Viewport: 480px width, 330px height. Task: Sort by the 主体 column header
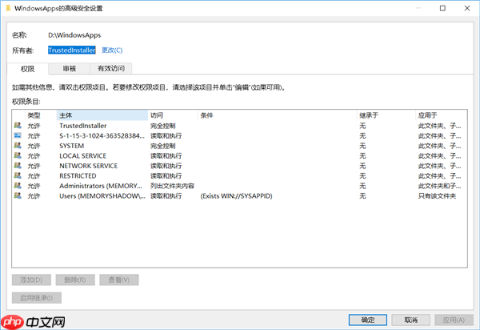click(102, 115)
